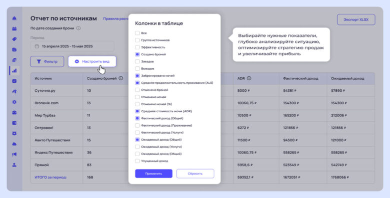Enable the Заездов column checkbox
This screenshot has height=198, width=390.
[x=137, y=61]
